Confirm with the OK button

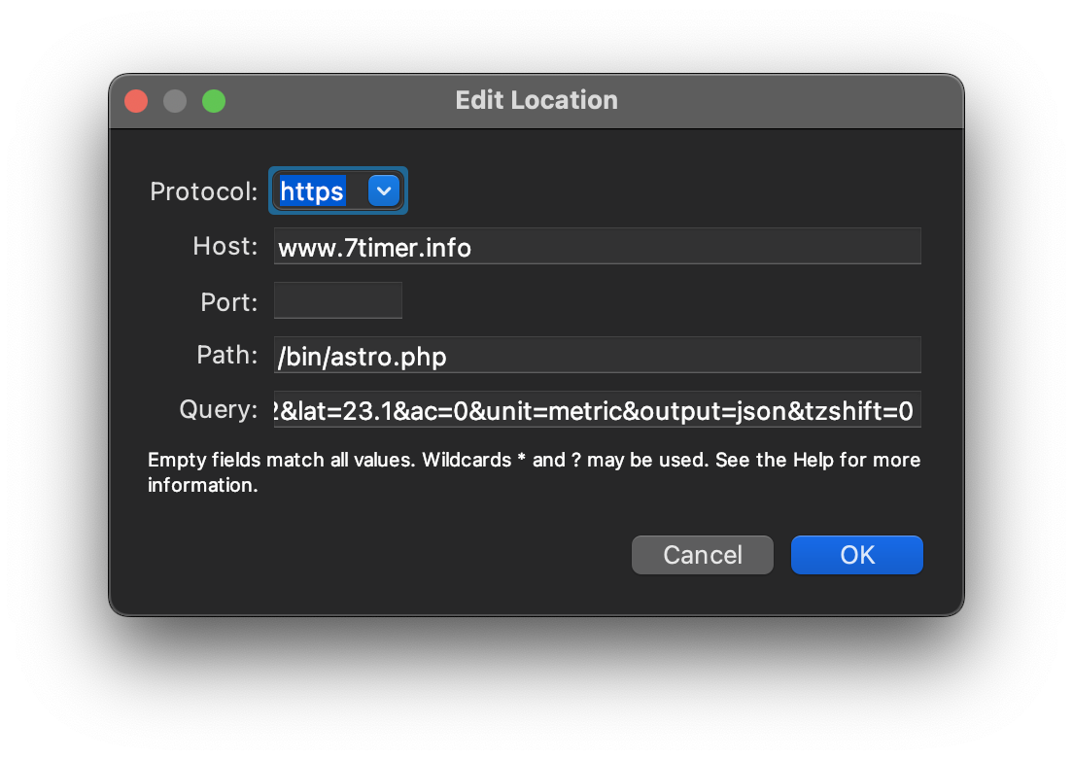[x=856, y=555]
